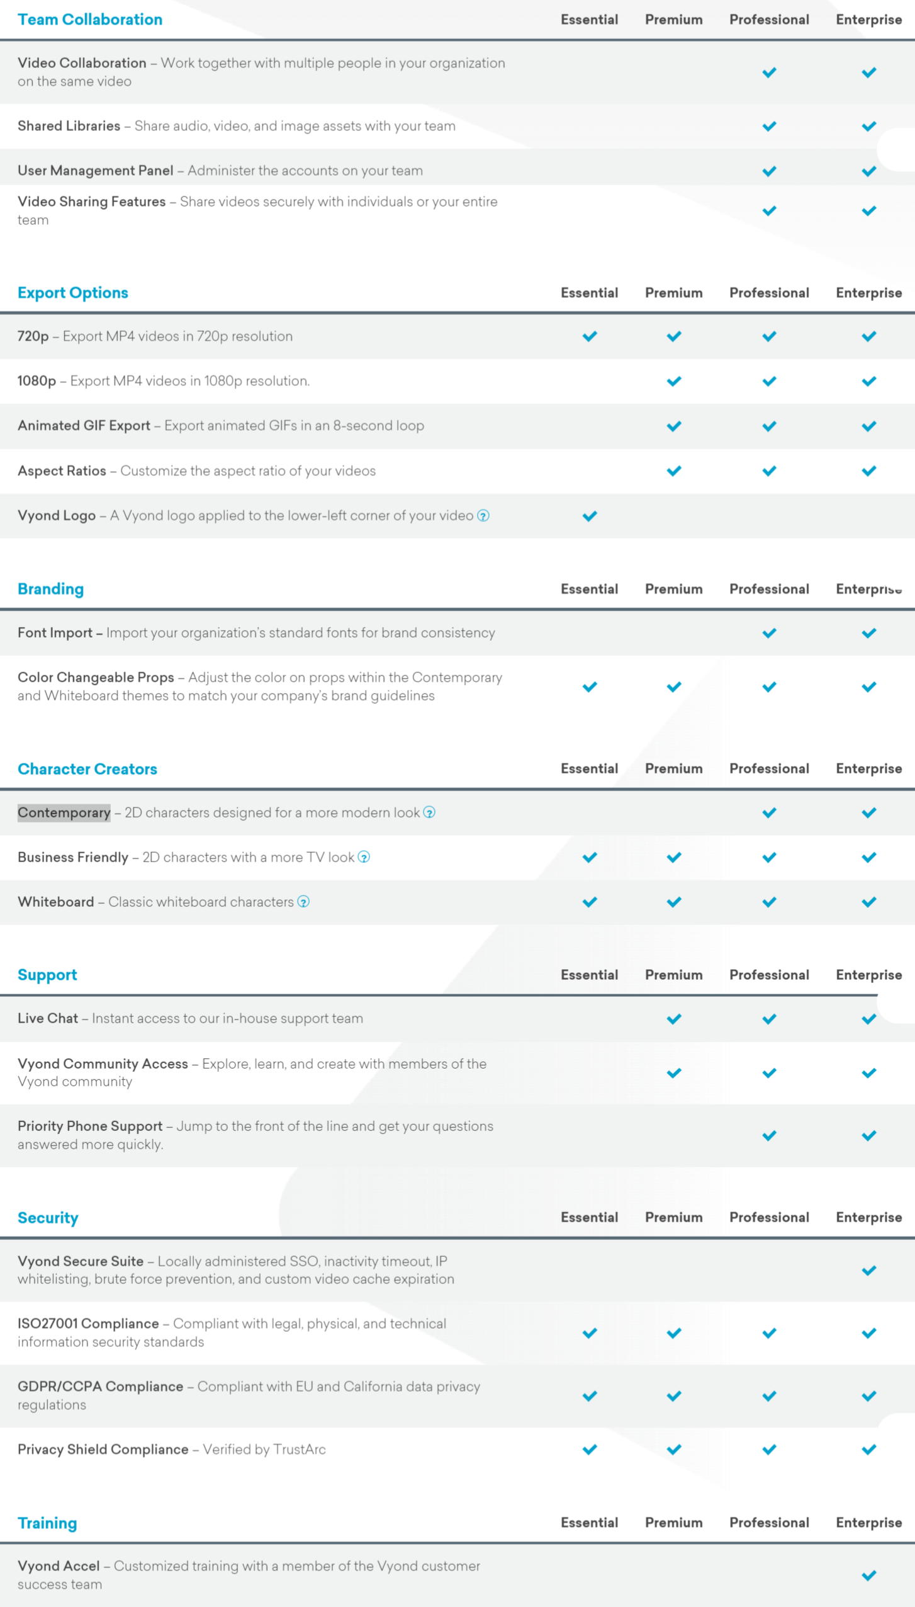Click the Whiteboard characters help icon
Image resolution: width=915 pixels, height=1607 pixels.
(x=303, y=902)
